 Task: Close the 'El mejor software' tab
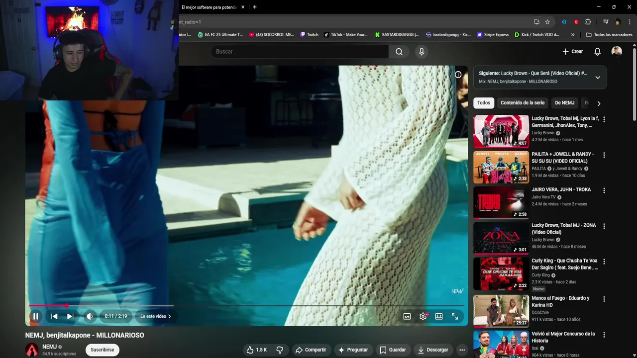[243, 7]
